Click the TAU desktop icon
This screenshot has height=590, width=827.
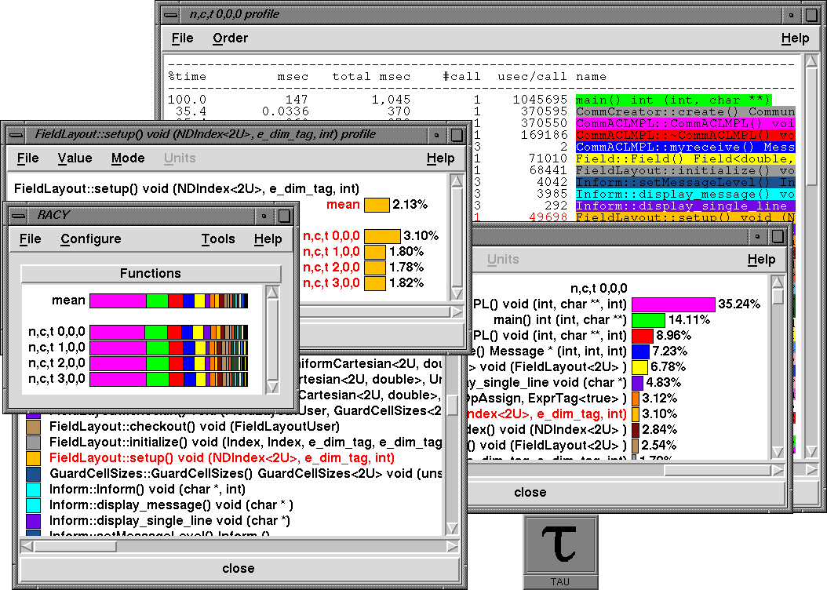coord(561,552)
